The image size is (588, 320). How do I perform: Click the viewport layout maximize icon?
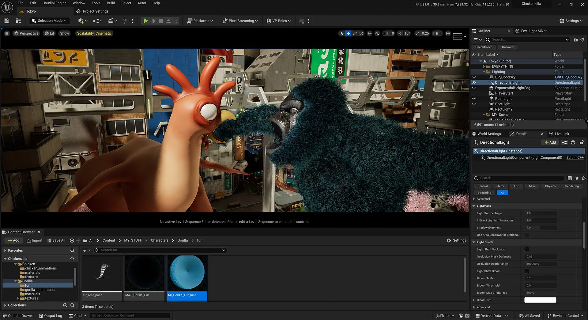click(x=448, y=33)
